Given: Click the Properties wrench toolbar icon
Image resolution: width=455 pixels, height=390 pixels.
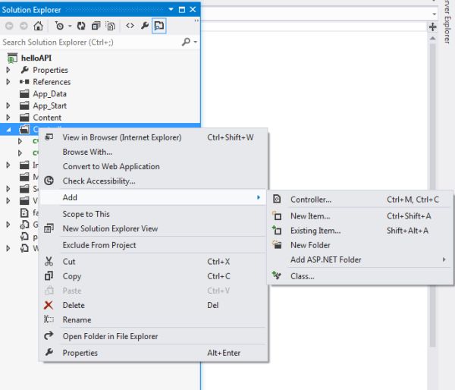Looking at the screenshot, I should [145, 26].
